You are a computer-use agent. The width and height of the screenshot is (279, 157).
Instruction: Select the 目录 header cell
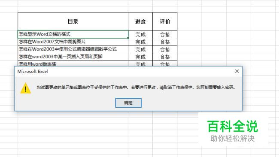coord(73,21)
